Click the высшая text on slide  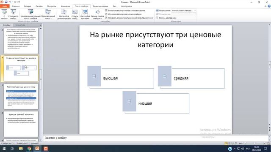coord(111,79)
